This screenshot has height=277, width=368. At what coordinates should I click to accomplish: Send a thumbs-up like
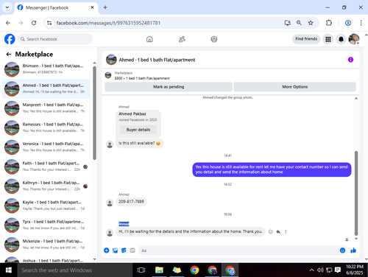click(353, 250)
